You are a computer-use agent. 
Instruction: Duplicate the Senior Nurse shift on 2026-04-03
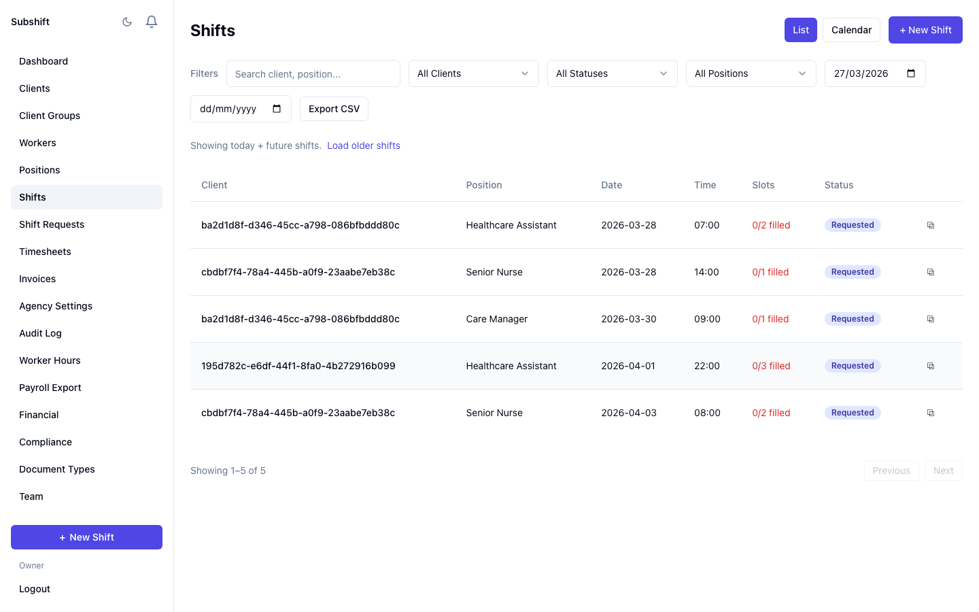930,412
